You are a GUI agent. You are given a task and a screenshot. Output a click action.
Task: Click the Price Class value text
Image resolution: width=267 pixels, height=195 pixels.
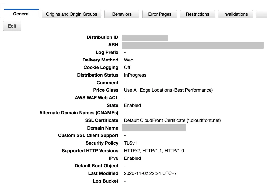(x=168, y=90)
